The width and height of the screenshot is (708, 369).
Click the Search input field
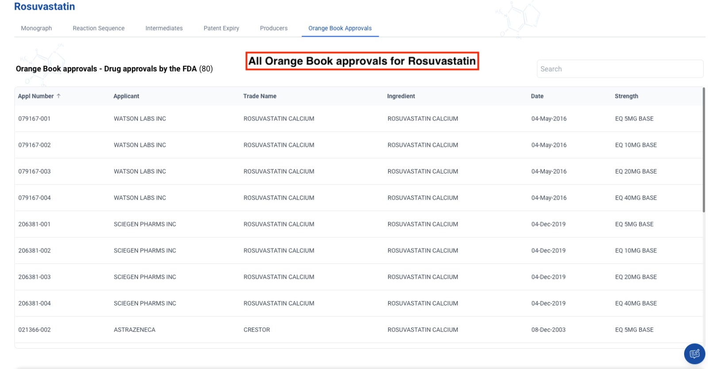[x=620, y=69]
